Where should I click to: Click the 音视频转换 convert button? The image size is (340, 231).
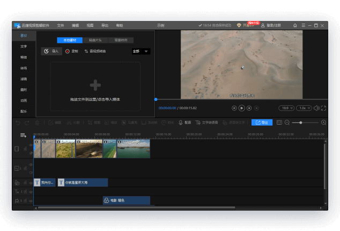click(x=95, y=51)
